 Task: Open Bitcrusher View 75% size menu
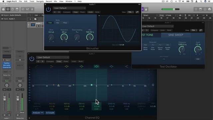click(130, 12)
